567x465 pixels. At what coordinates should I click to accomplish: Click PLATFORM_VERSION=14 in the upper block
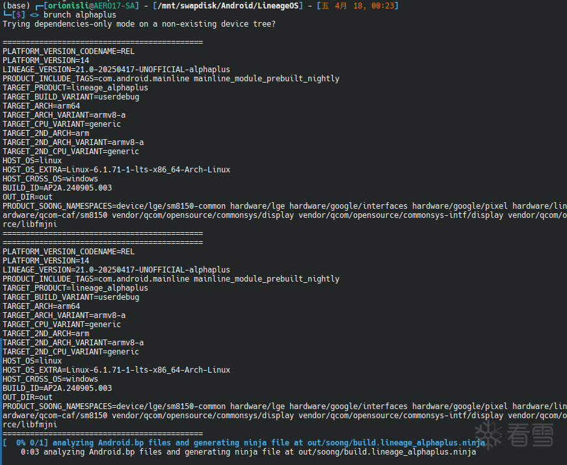tap(46, 60)
